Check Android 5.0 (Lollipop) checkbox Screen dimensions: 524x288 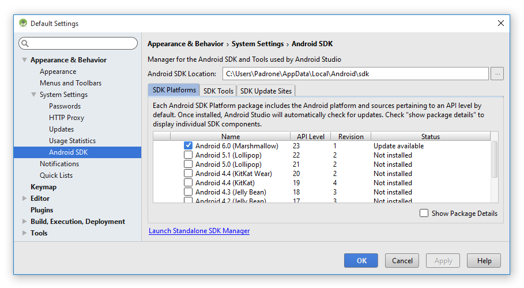(x=188, y=164)
